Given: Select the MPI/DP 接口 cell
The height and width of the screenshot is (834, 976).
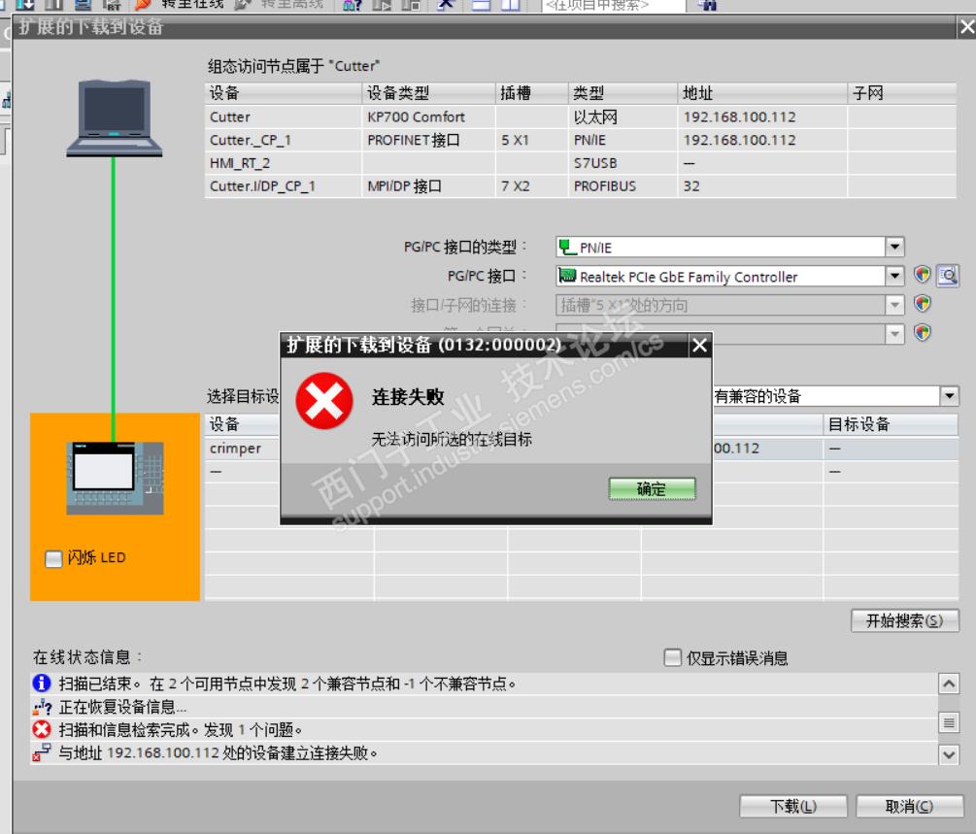Looking at the screenshot, I should (x=428, y=186).
